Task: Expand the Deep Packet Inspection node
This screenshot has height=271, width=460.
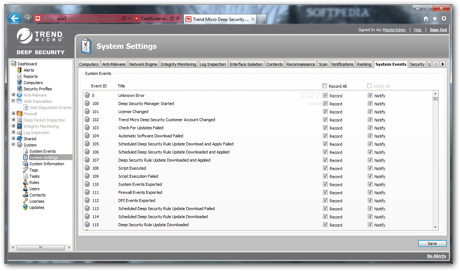Action: (x=14, y=120)
